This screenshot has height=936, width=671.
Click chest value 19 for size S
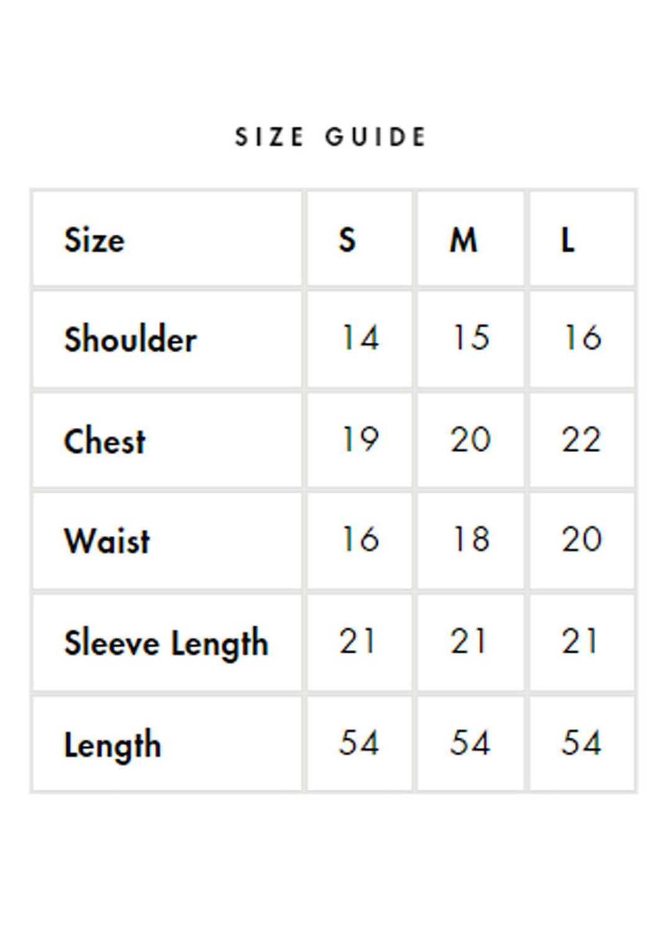click(360, 440)
